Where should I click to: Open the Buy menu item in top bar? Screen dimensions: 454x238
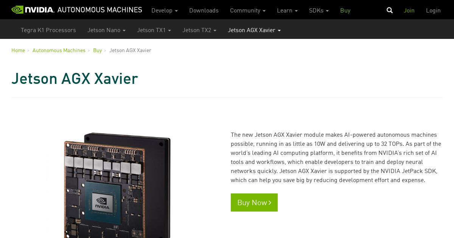click(x=345, y=10)
